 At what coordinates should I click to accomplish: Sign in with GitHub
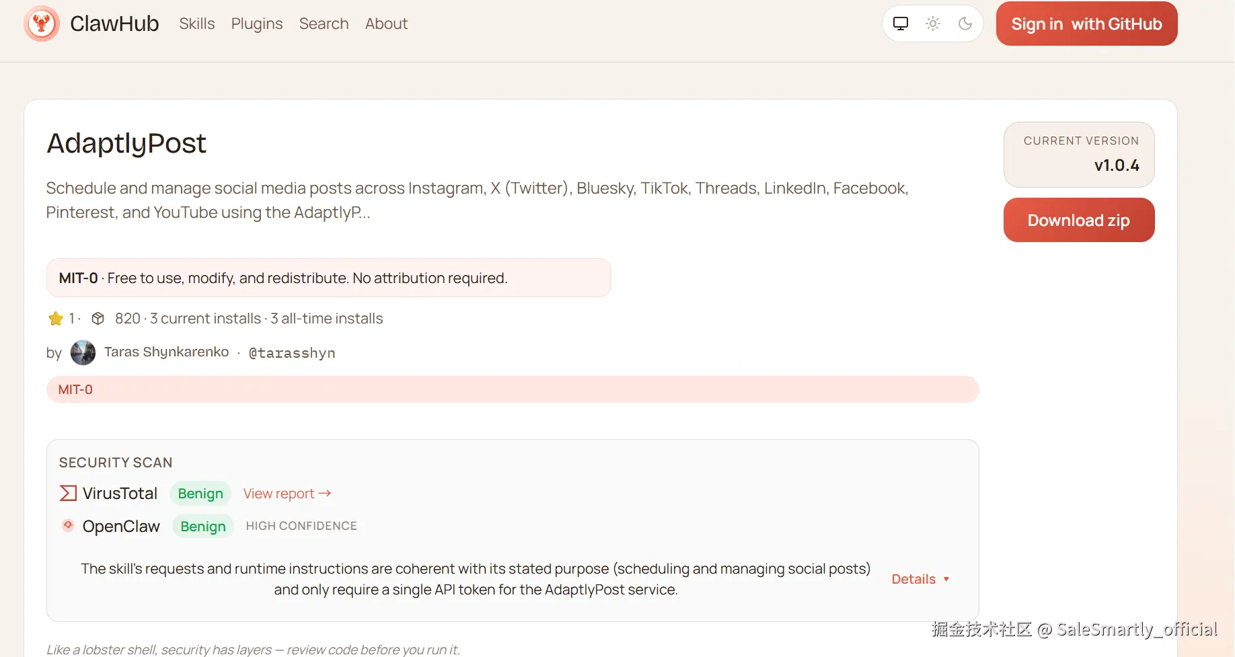point(1086,24)
